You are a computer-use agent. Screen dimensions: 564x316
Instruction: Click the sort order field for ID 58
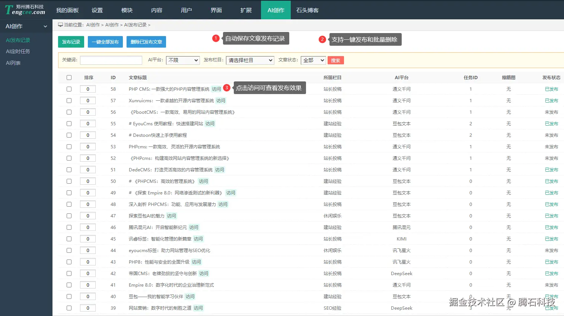tap(88, 89)
